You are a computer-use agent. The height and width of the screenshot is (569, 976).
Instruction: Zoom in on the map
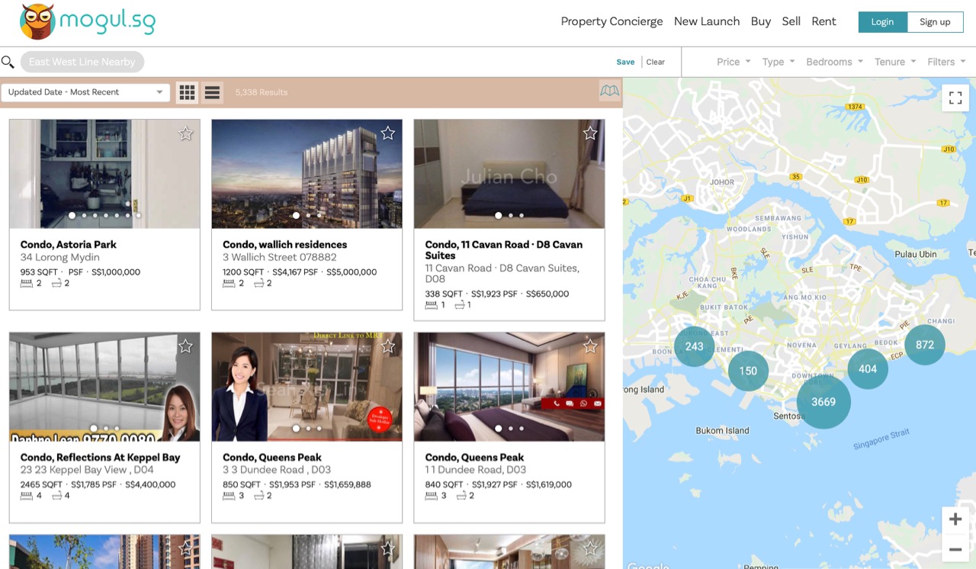(955, 519)
